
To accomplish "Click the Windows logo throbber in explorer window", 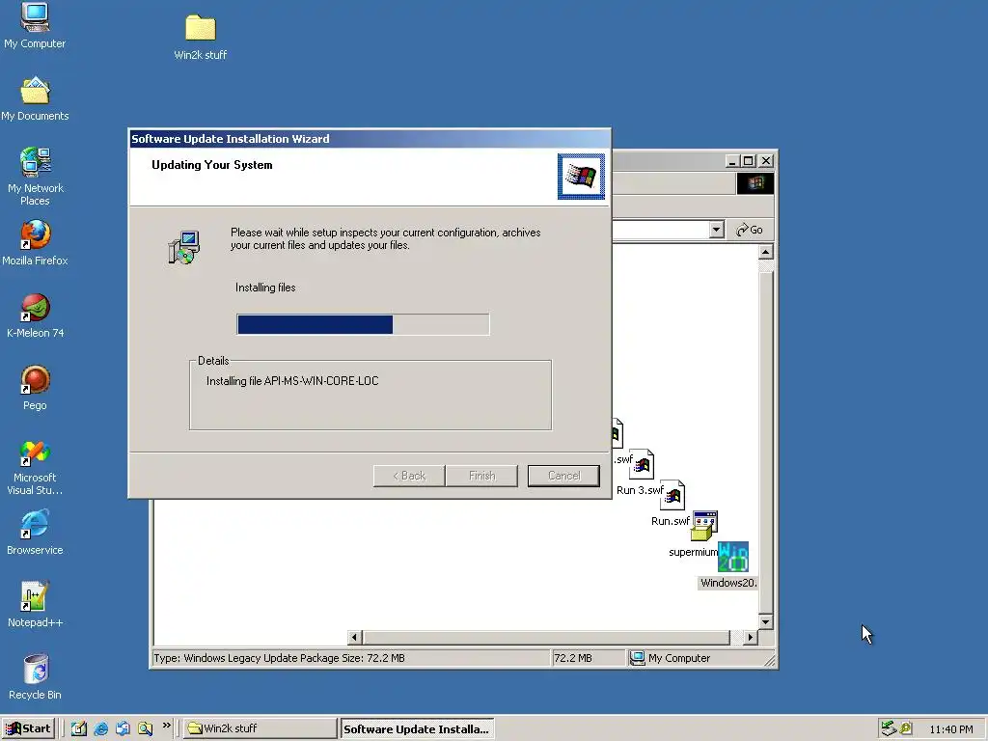I will (755, 183).
